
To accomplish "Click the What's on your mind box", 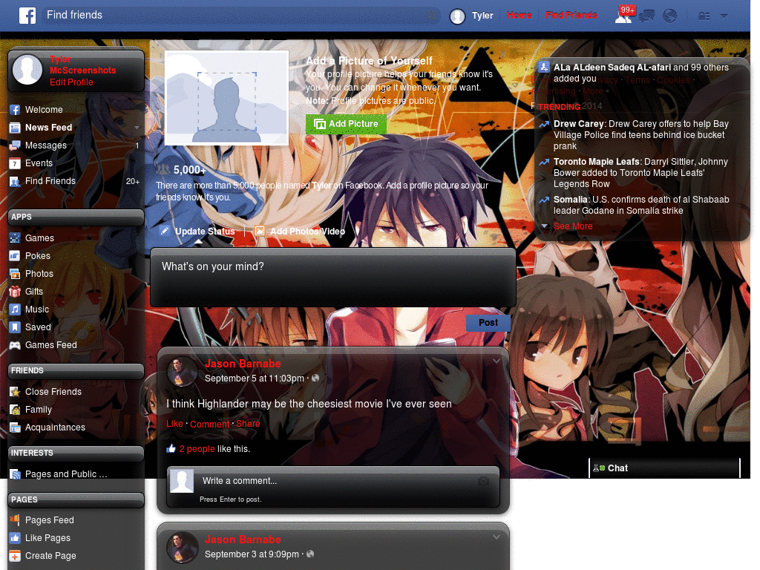I will (333, 278).
